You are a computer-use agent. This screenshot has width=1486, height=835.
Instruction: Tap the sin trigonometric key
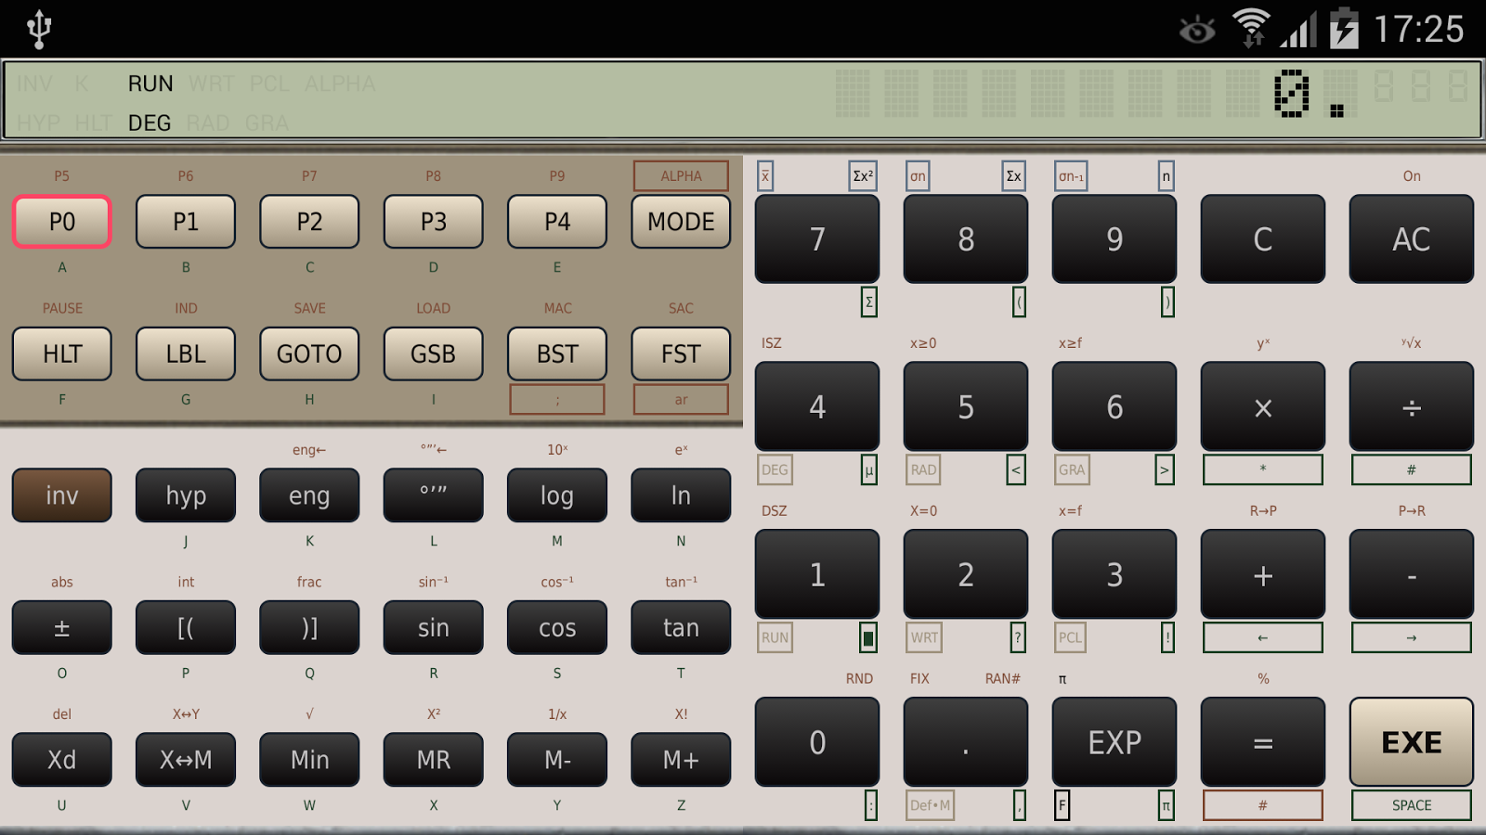[x=434, y=627]
